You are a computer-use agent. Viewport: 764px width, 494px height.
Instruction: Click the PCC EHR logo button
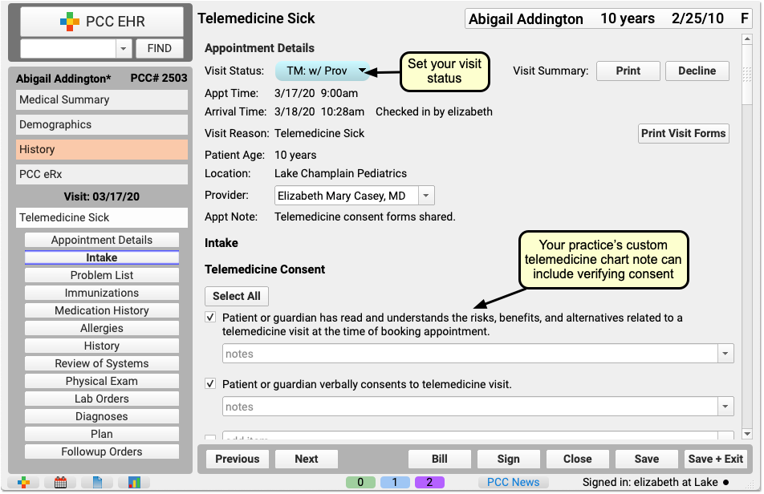tap(102, 22)
